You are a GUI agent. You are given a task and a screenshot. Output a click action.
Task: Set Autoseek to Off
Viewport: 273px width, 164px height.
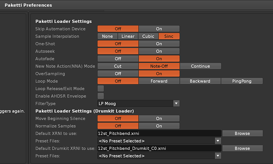click(x=118, y=51)
